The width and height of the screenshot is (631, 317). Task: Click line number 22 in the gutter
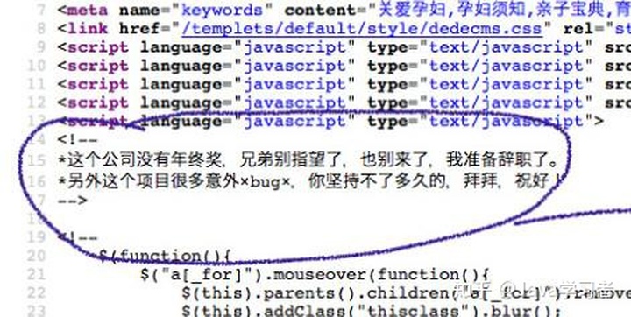[x=36, y=293]
